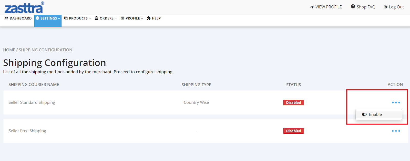Screen dimensions: 410x161
Task: Open action menu for Seller Free Shipping
Action: pyautogui.click(x=396, y=131)
